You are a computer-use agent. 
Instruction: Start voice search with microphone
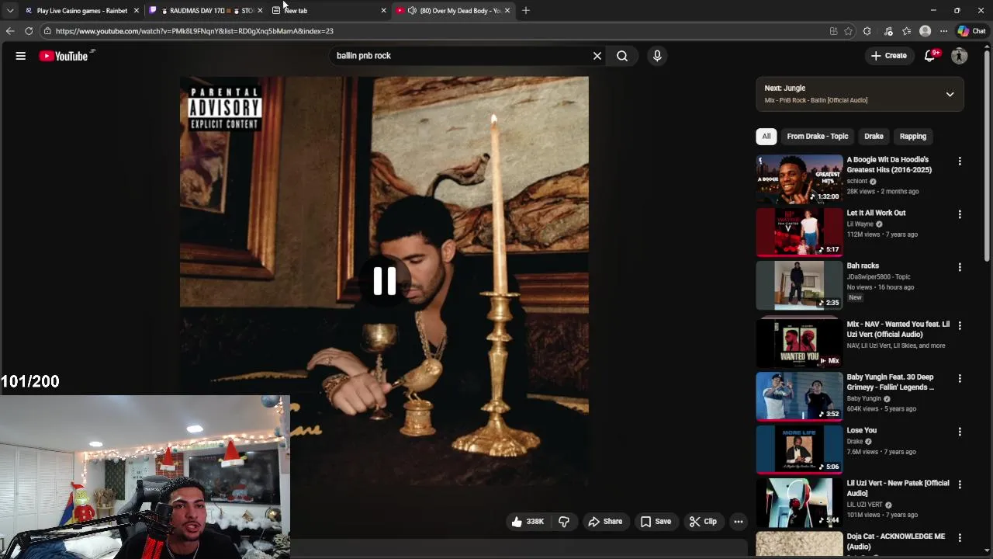tap(657, 56)
